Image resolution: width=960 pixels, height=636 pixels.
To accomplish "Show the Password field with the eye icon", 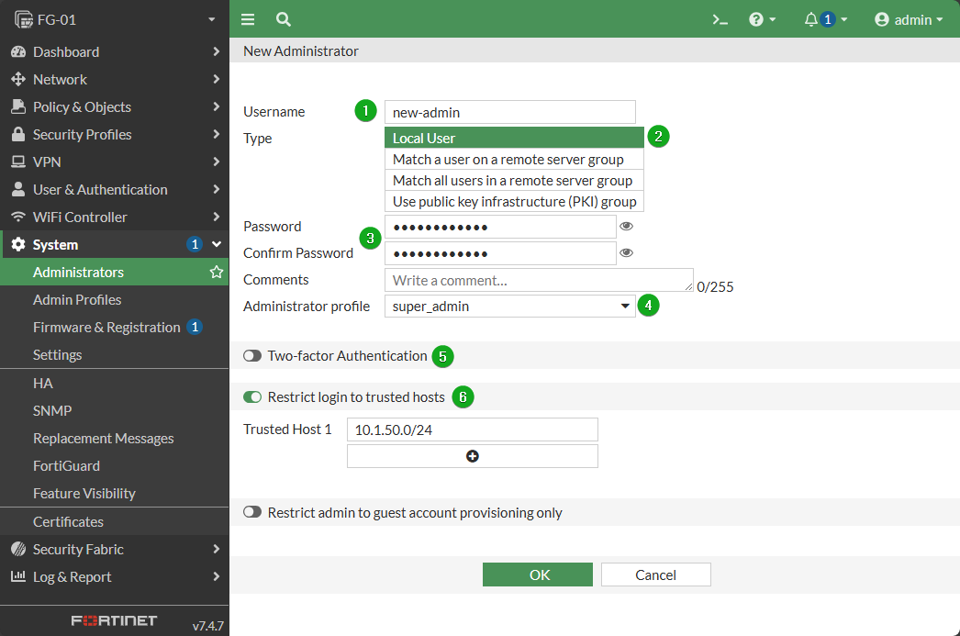I will 626,227.
